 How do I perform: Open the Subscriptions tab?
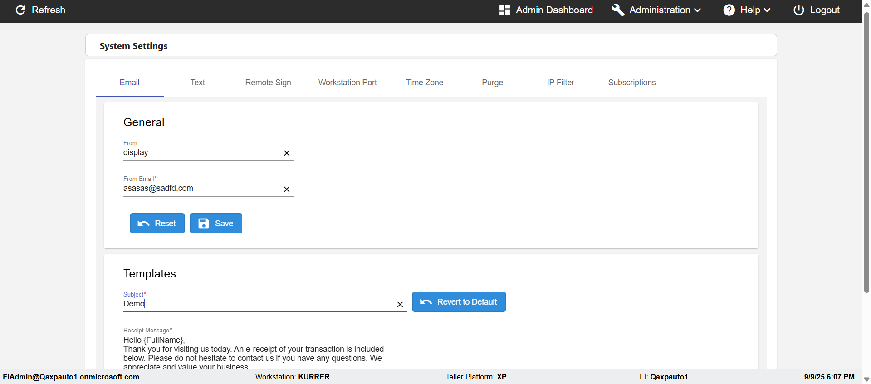pyautogui.click(x=632, y=83)
